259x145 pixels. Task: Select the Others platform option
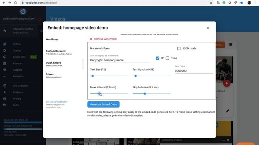pyautogui.click(x=53, y=76)
